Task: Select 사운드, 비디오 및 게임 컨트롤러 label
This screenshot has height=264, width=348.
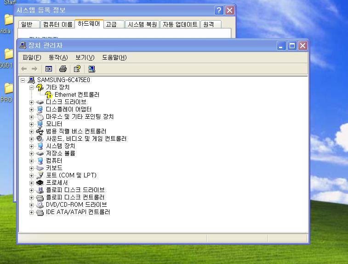Action: 86,138
